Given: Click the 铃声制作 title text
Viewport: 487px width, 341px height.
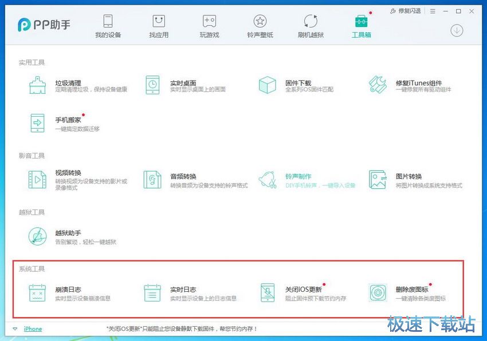Looking at the screenshot, I should coord(298,177).
